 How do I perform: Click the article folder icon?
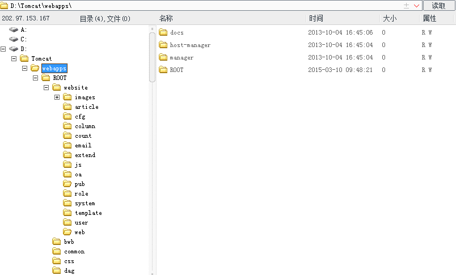67,107
